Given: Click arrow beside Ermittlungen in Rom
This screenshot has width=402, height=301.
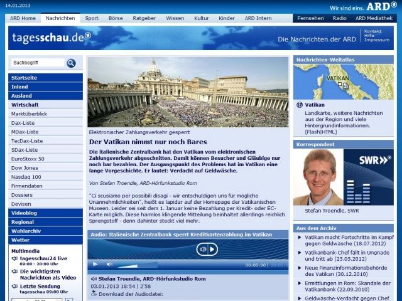Looking at the screenshot, I should tap(300, 283).
